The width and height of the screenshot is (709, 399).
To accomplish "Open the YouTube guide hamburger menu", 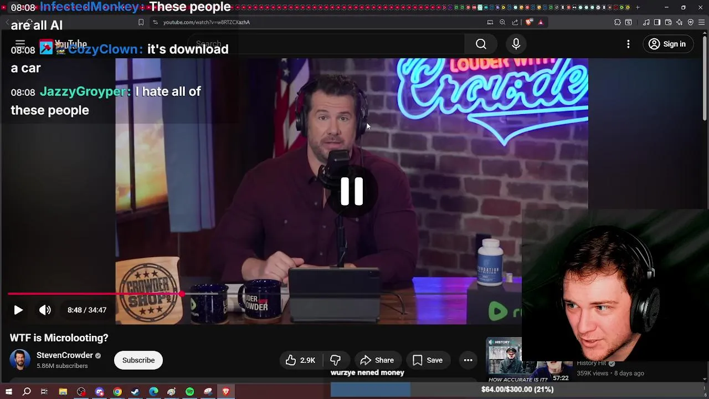I will point(20,43).
